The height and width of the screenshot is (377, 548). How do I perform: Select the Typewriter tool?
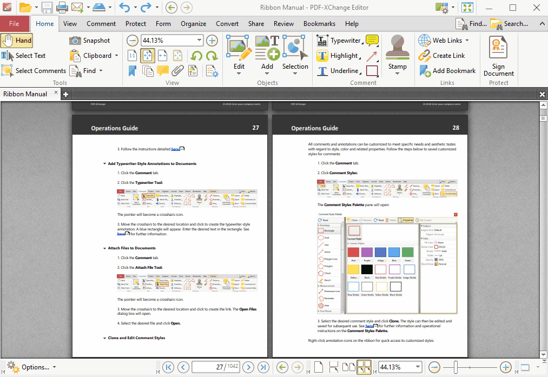(339, 41)
